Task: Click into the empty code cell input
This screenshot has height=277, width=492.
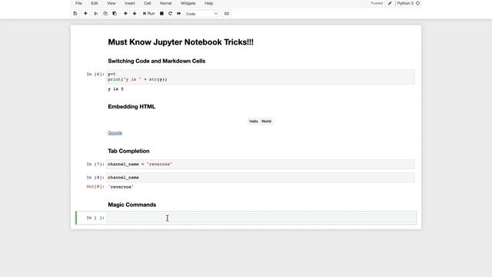Action: tap(261, 218)
